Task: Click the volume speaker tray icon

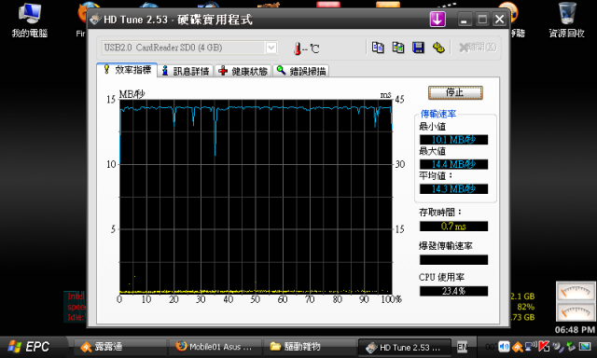Action: coord(504,347)
